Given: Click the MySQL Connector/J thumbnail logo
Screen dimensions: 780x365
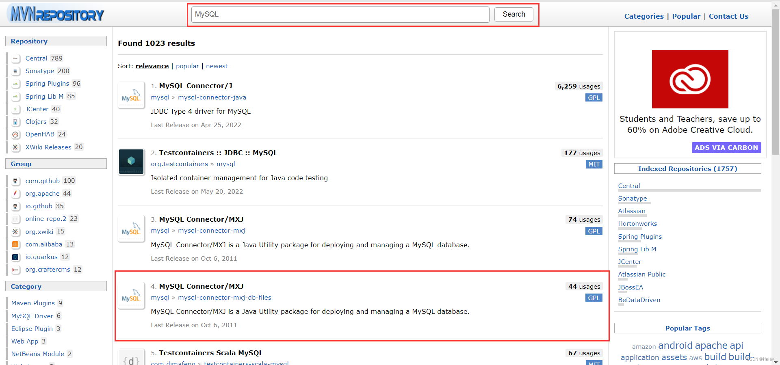Looking at the screenshot, I should pyautogui.click(x=131, y=95).
